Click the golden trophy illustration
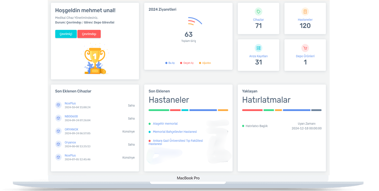 coord(95,60)
